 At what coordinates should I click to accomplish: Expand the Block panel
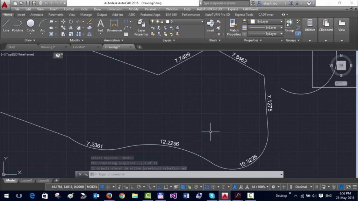coord(215,40)
